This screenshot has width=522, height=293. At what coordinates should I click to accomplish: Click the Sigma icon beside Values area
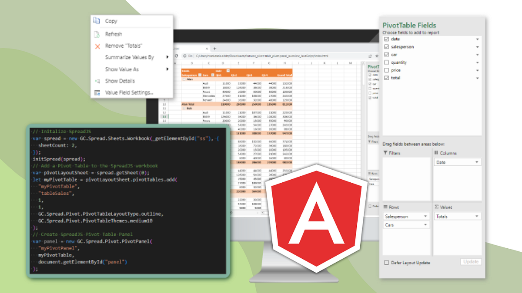[x=436, y=207]
